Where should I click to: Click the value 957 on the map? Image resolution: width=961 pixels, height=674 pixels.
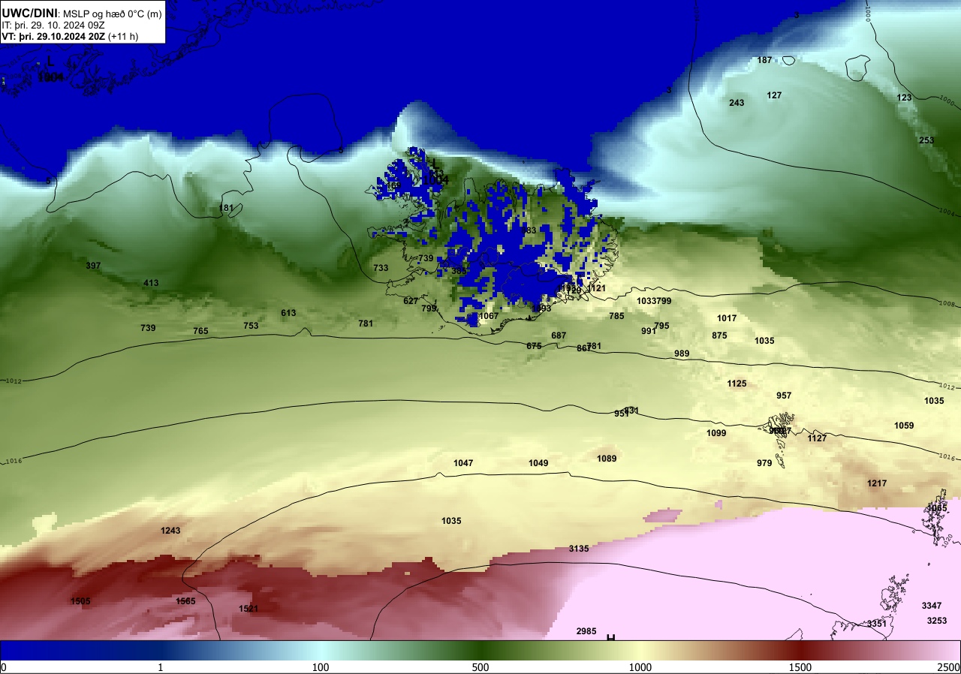[x=784, y=396]
